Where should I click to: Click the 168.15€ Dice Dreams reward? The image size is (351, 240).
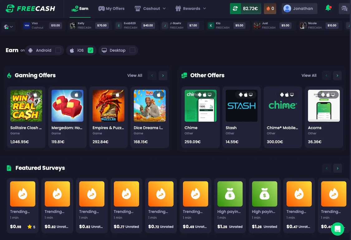point(141,142)
